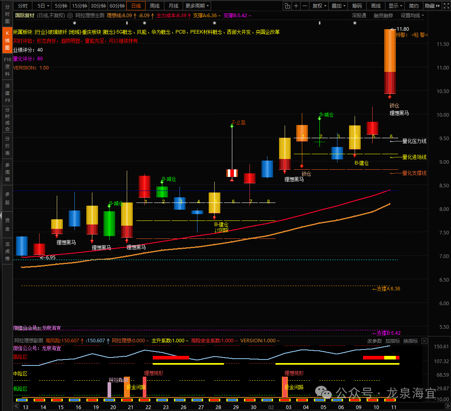Click the 融资融券 link
This screenshot has width=451, height=411.
(383, 15)
